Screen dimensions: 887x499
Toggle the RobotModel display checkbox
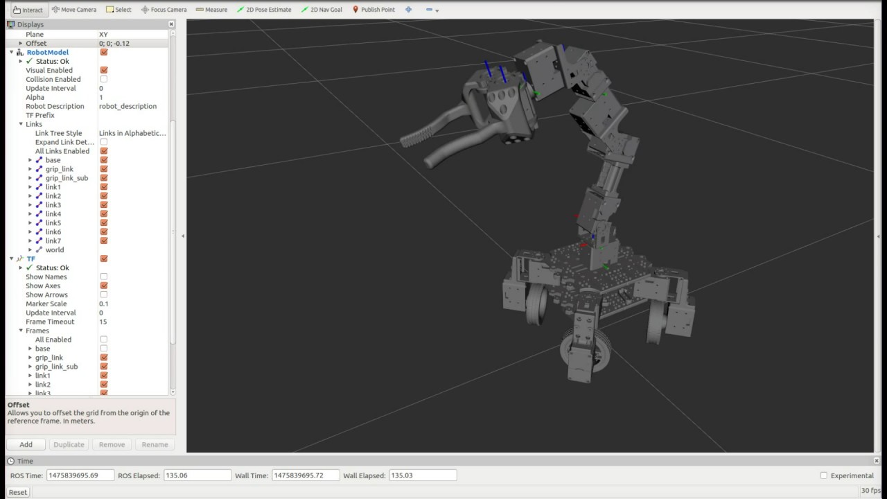[x=104, y=53]
